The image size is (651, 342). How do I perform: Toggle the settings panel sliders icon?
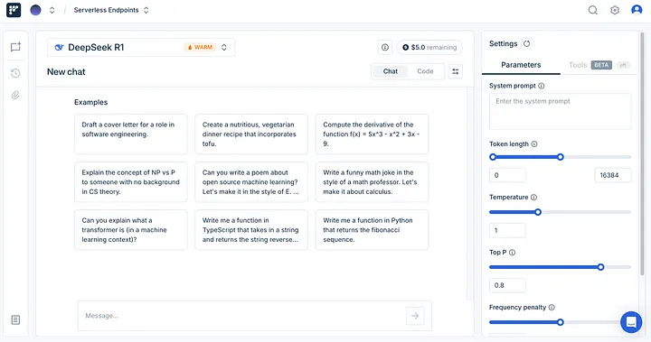(456, 71)
